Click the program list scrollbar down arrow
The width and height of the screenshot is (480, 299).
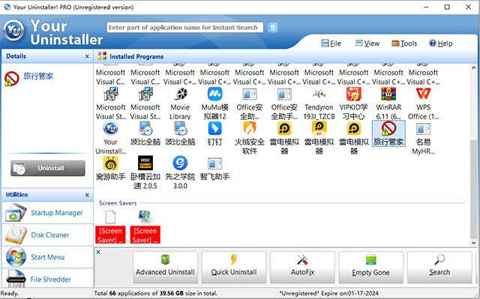(x=473, y=243)
